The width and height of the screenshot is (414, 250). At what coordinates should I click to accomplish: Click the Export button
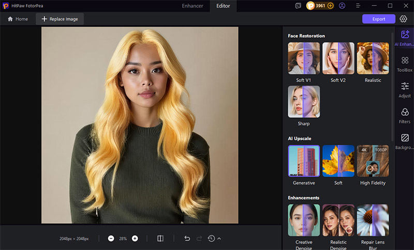[379, 19]
